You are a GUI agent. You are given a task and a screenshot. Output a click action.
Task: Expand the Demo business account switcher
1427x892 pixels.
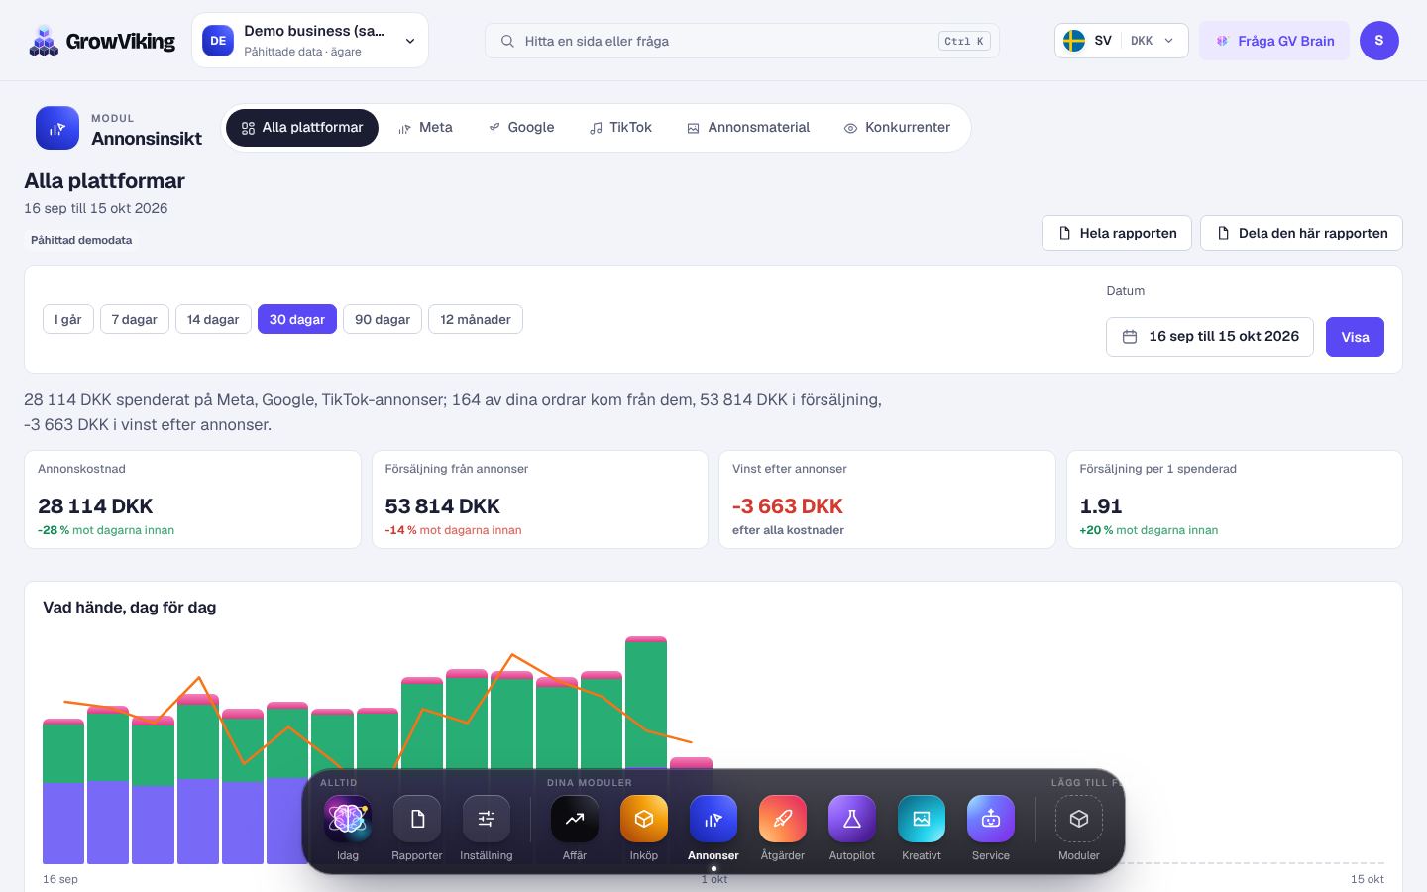pos(310,41)
